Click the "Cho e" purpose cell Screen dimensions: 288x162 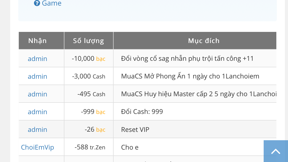(130, 147)
